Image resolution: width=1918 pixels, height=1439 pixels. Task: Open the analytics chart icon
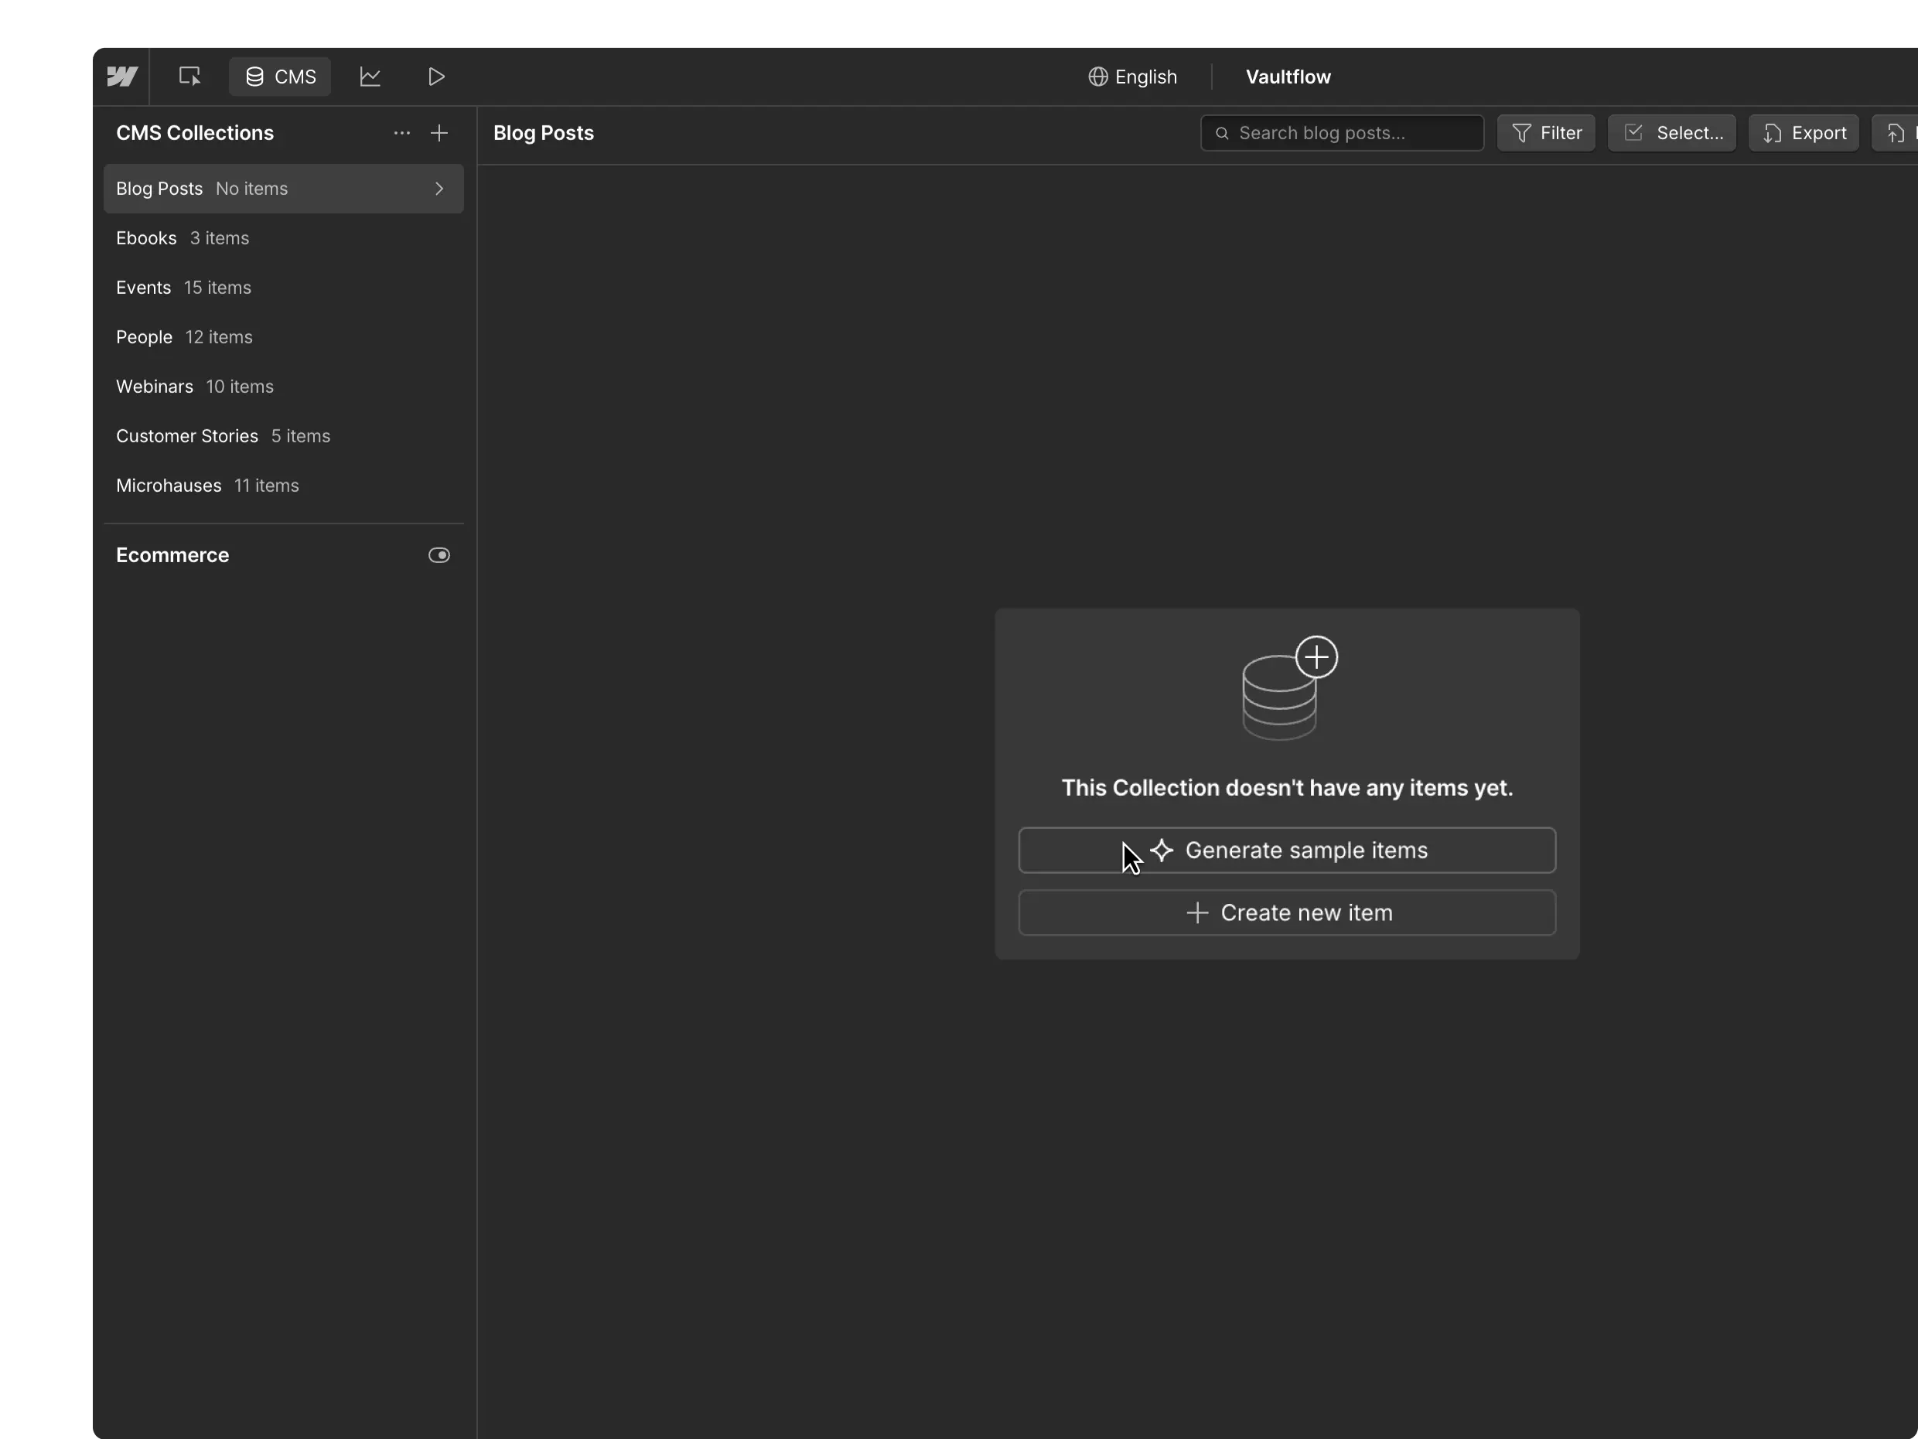pos(370,77)
